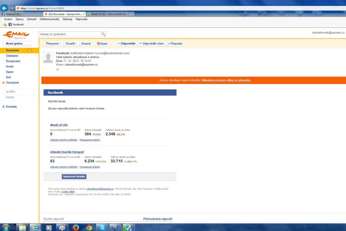Expand the ŠTÍTKY section

[10, 97]
